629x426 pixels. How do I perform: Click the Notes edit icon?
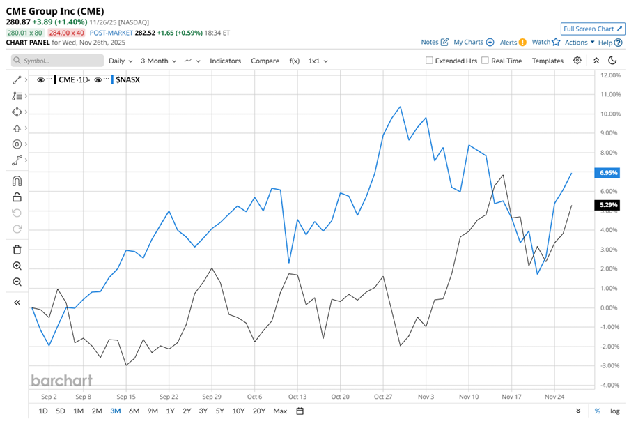point(444,42)
